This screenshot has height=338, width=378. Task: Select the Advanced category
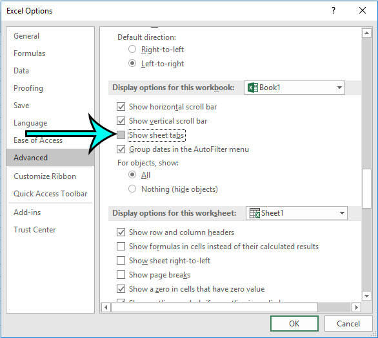point(50,158)
